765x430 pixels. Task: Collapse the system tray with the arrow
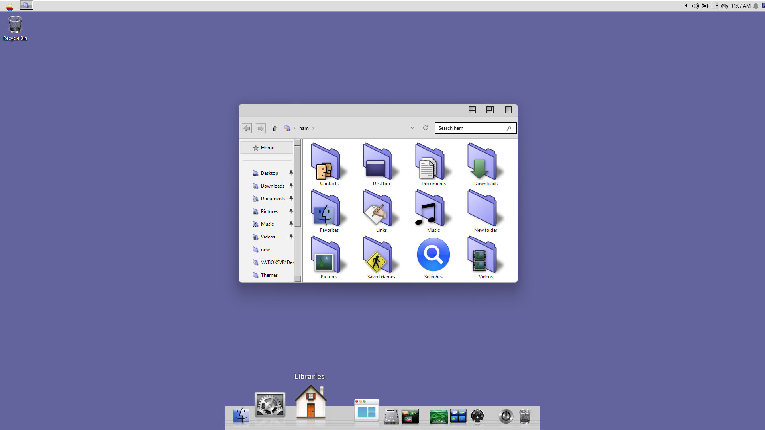point(685,6)
